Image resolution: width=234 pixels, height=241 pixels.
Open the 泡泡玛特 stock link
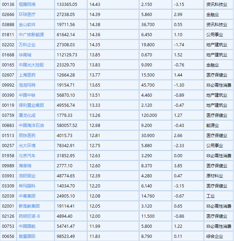tap(27, 85)
